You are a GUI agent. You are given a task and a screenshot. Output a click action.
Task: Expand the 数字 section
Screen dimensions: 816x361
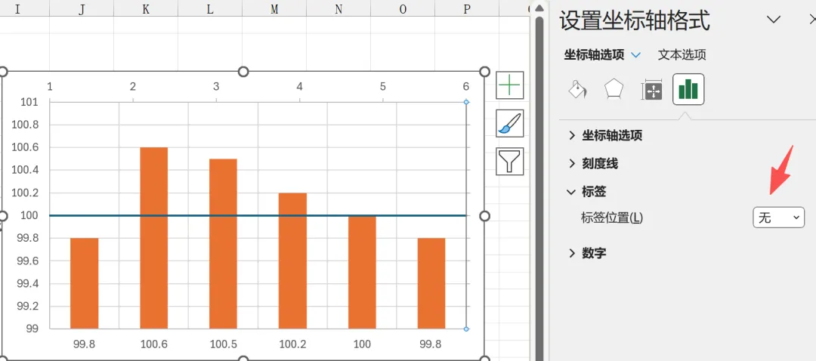587,253
